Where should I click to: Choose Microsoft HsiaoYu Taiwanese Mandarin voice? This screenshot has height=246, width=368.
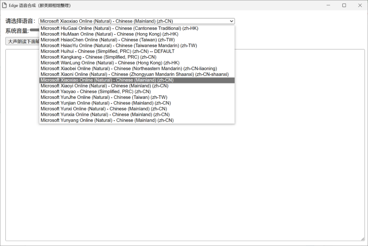(x=137, y=46)
